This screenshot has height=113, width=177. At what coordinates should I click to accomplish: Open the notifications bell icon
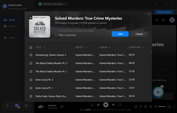tap(157, 20)
